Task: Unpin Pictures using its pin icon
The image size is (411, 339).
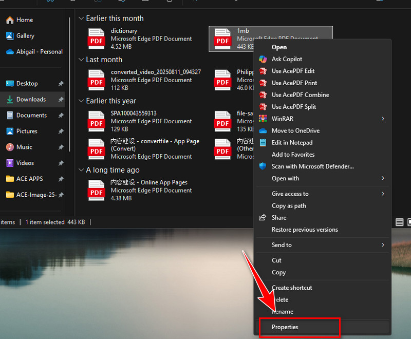Action: point(61,131)
